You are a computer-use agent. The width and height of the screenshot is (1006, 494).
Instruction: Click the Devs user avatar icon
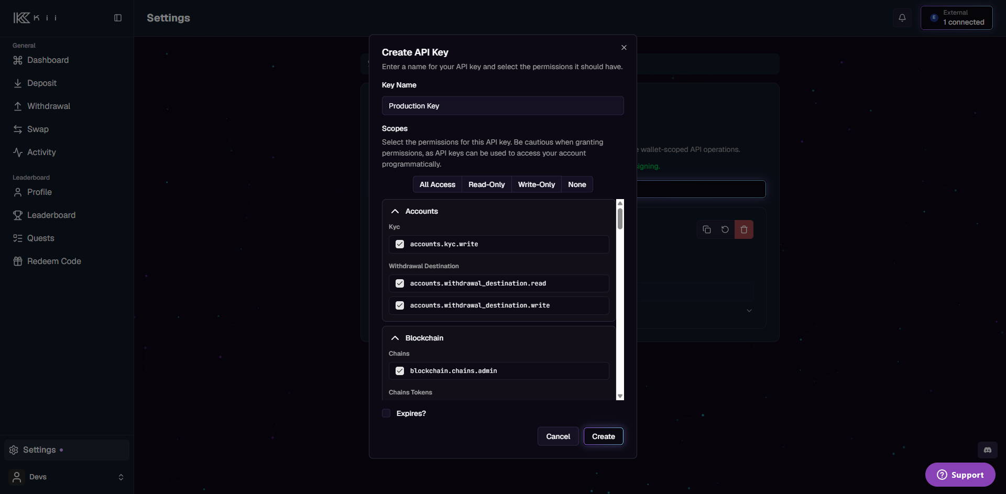tap(17, 477)
